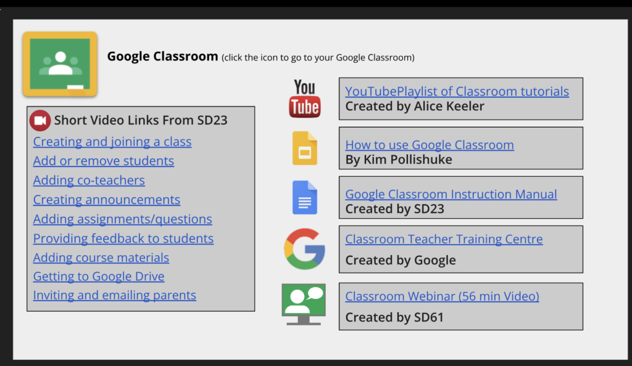The width and height of the screenshot is (632, 366).
Task: Open the Adding co-teachers video link
Action: (x=89, y=181)
